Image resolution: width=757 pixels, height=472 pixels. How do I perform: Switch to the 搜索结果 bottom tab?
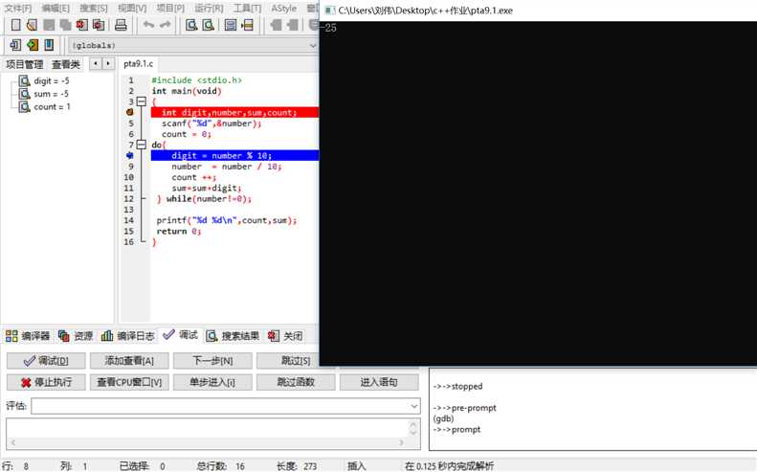pos(234,336)
